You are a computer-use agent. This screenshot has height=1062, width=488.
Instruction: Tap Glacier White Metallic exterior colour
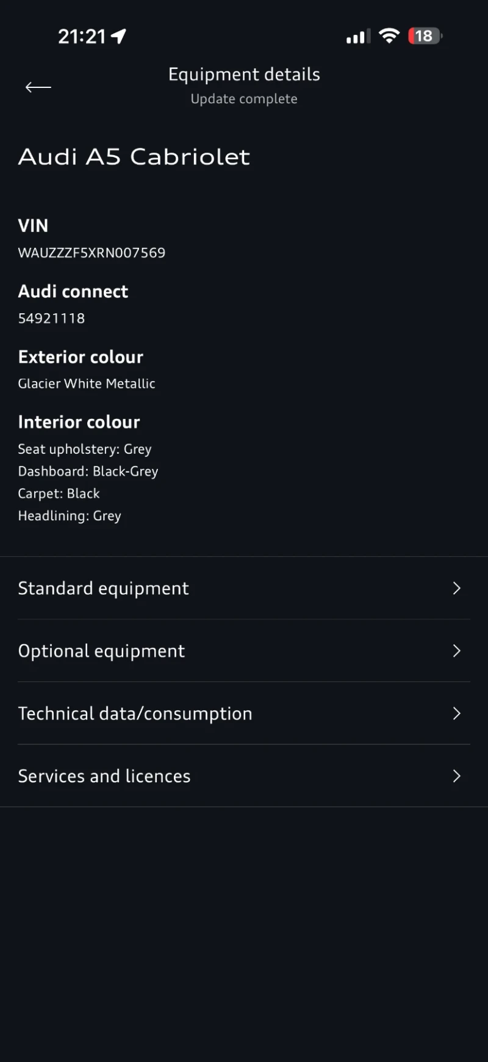coord(87,384)
